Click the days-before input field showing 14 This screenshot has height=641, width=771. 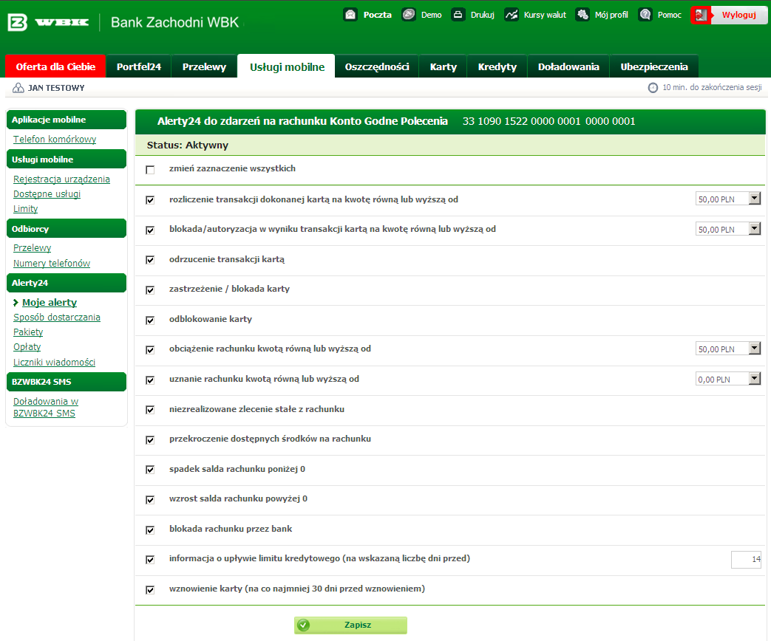point(746,559)
